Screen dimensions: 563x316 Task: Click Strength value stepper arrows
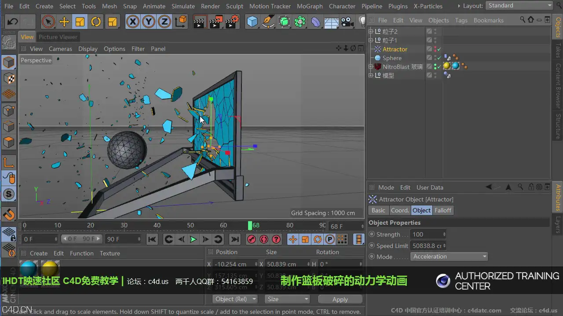point(444,234)
